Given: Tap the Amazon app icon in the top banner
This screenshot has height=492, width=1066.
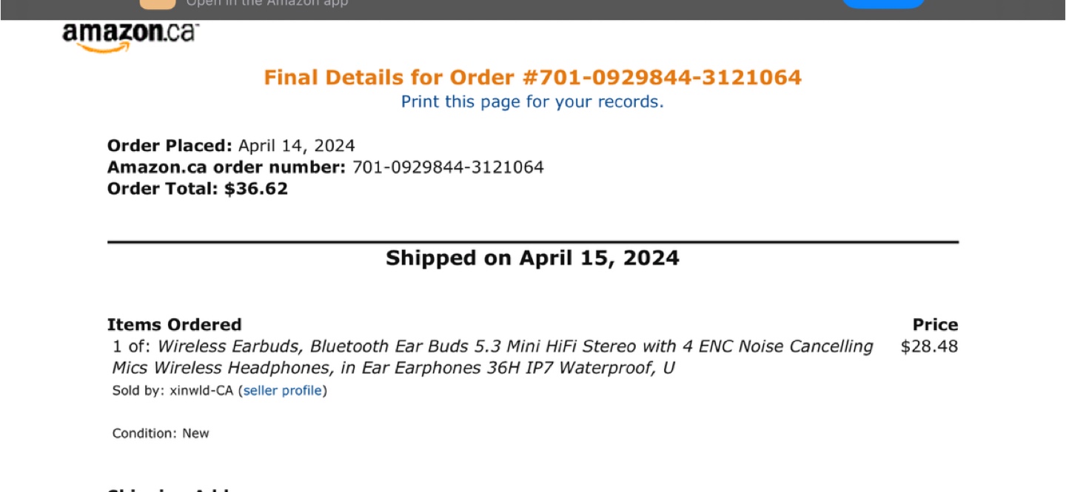Looking at the screenshot, I should click(x=156, y=4).
